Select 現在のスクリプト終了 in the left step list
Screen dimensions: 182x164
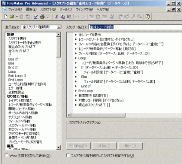pyautogui.click(x=22, y=47)
